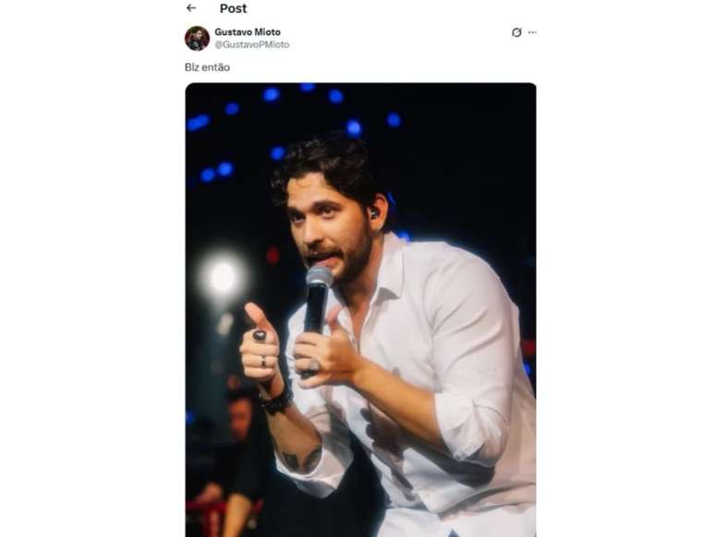Click the in-ear monitor on the singer's ear
This screenshot has width=715, height=537.
(374, 214)
